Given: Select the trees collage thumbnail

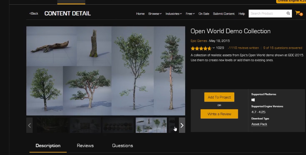Looking at the screenshot, I should 151,125.
